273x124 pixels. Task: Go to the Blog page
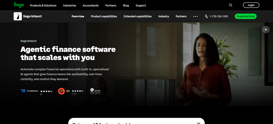tap(126, 5)
